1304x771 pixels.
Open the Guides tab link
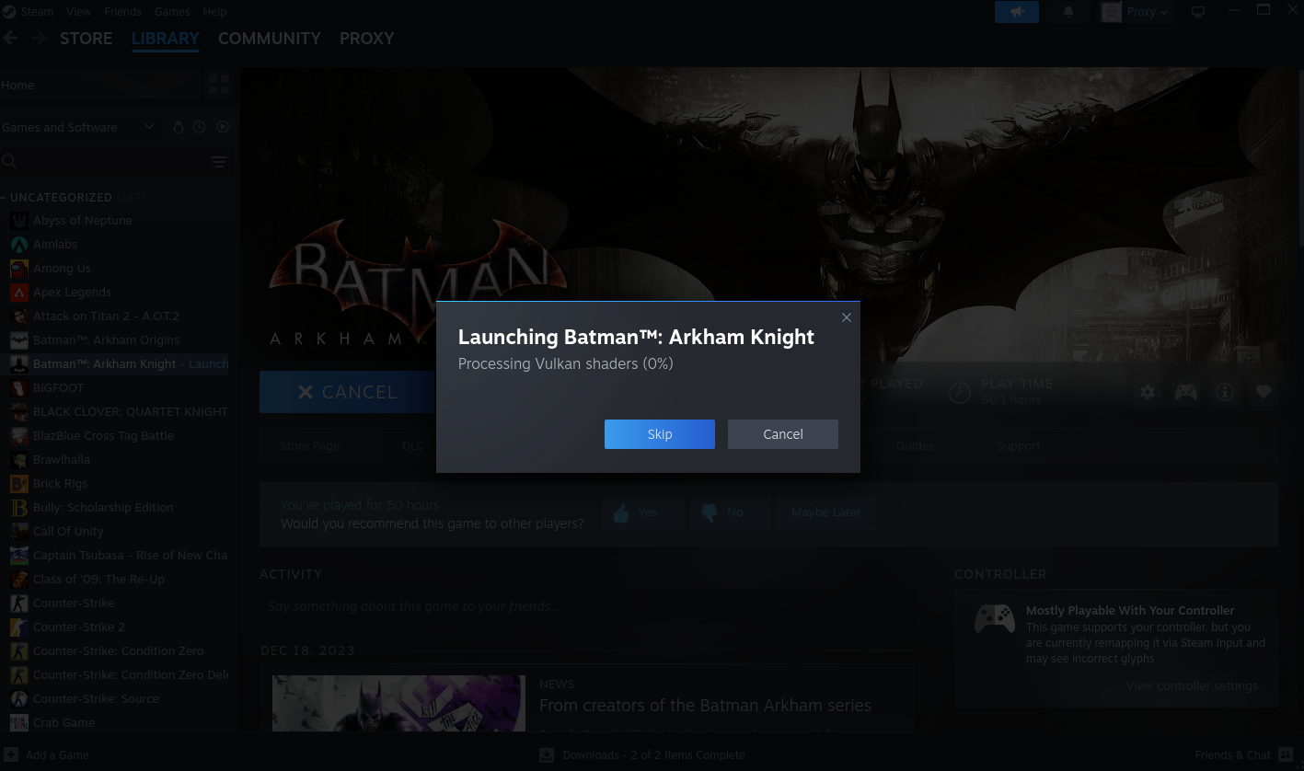tap(915, 446)
